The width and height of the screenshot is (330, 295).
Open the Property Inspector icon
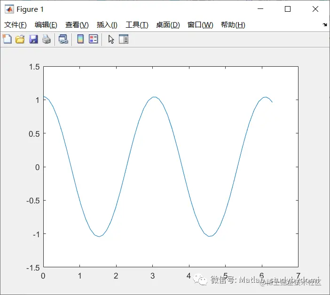[124, 39]
